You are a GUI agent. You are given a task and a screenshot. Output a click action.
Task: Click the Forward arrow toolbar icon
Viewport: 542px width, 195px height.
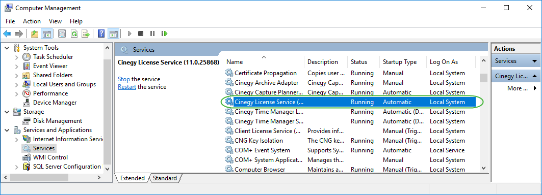[19, 34]
